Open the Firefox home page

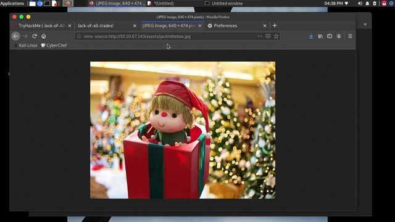(x=44, y=36)
